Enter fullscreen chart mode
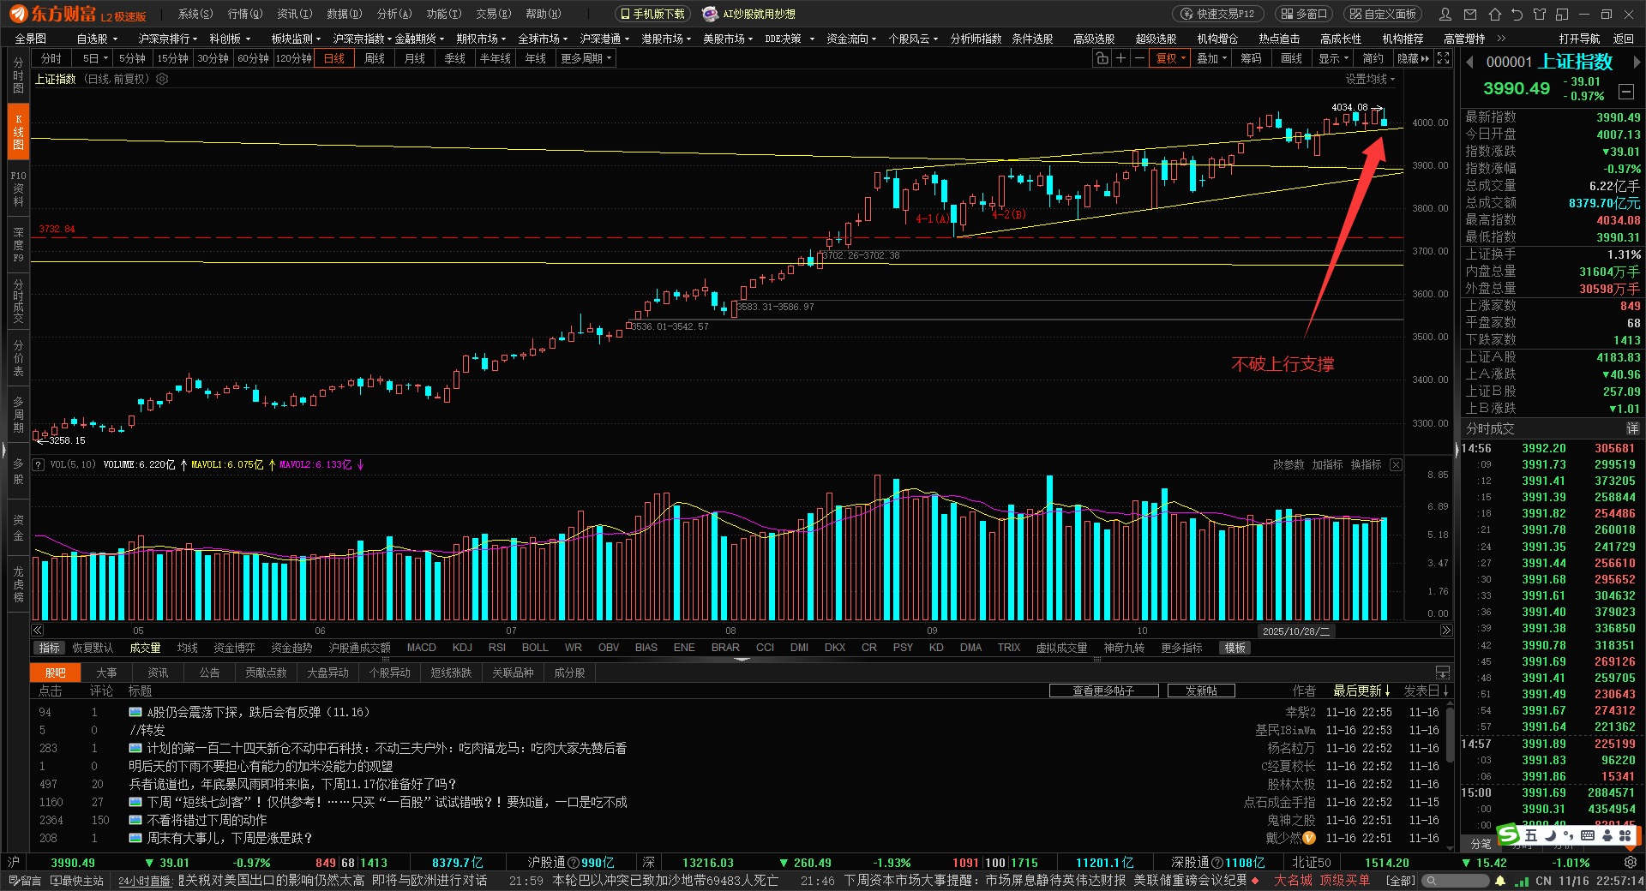The width and height of the screenshot is (1646, 891). pyautogui.click(x=1444, y=58)
